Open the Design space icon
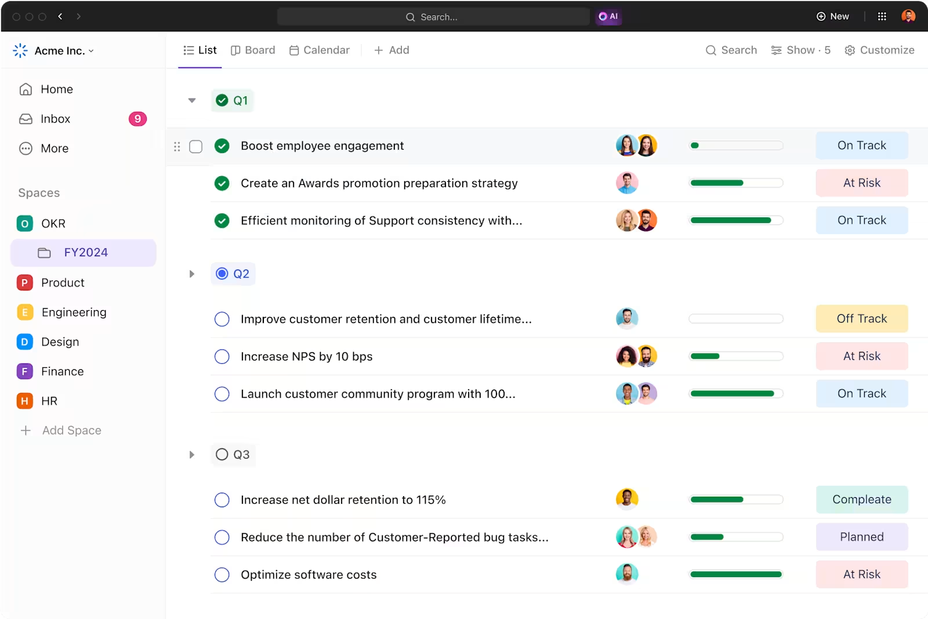 [24, 342]
